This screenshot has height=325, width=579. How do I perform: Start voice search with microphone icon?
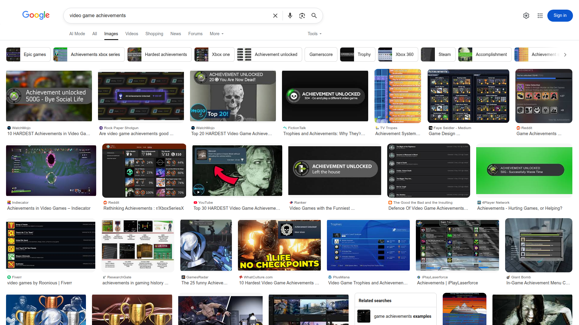290,16
